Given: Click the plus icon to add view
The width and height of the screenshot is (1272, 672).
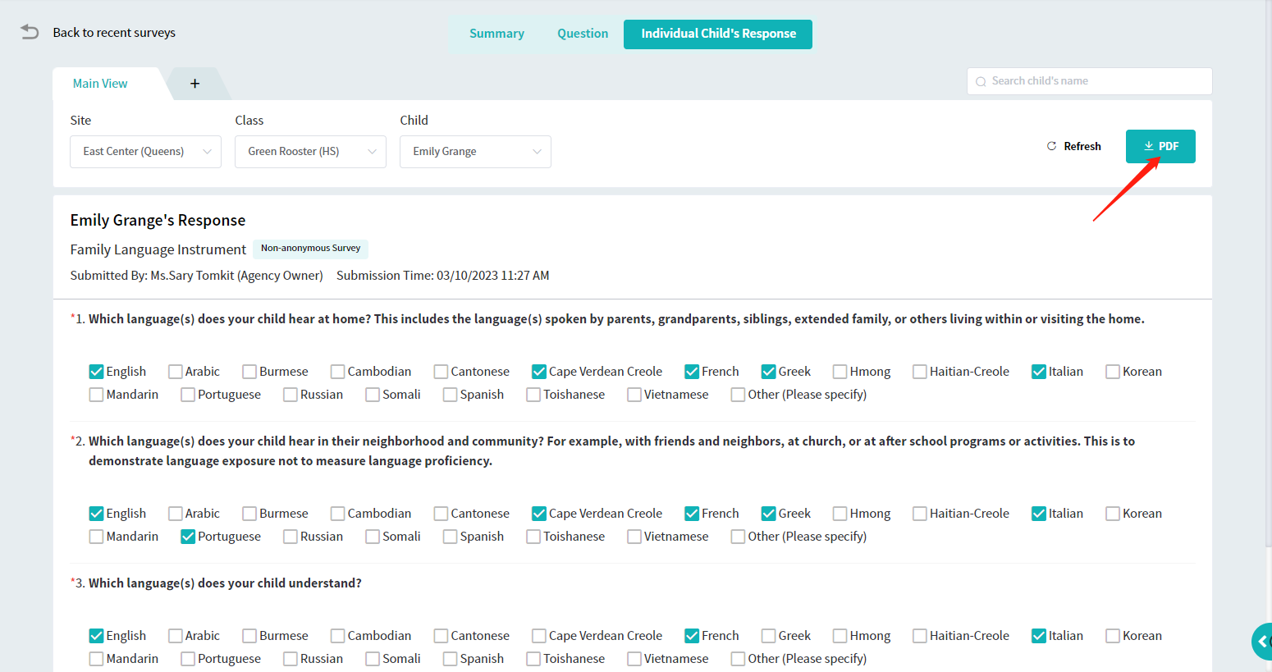Looking at the screenshot, I should pos(194,84).
